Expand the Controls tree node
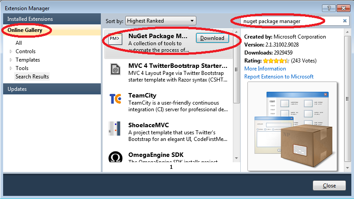 click(x=11, y=51)
